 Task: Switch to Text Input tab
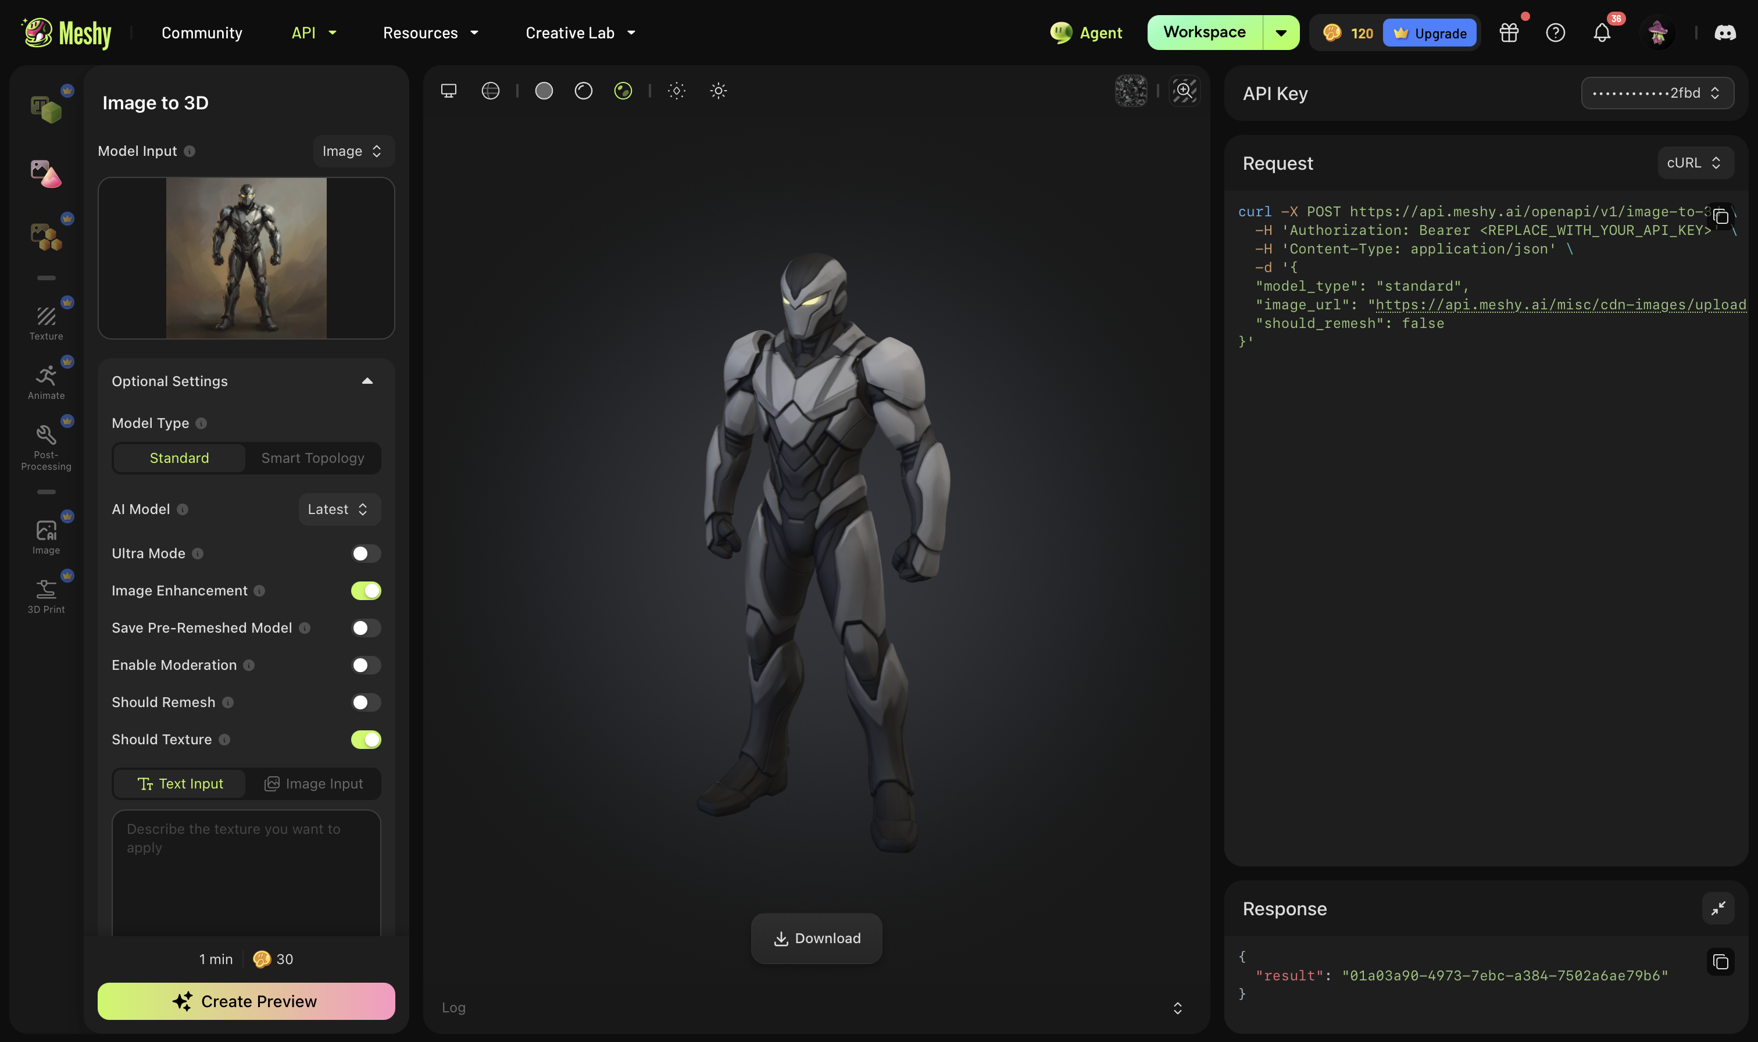click(180, 784)
